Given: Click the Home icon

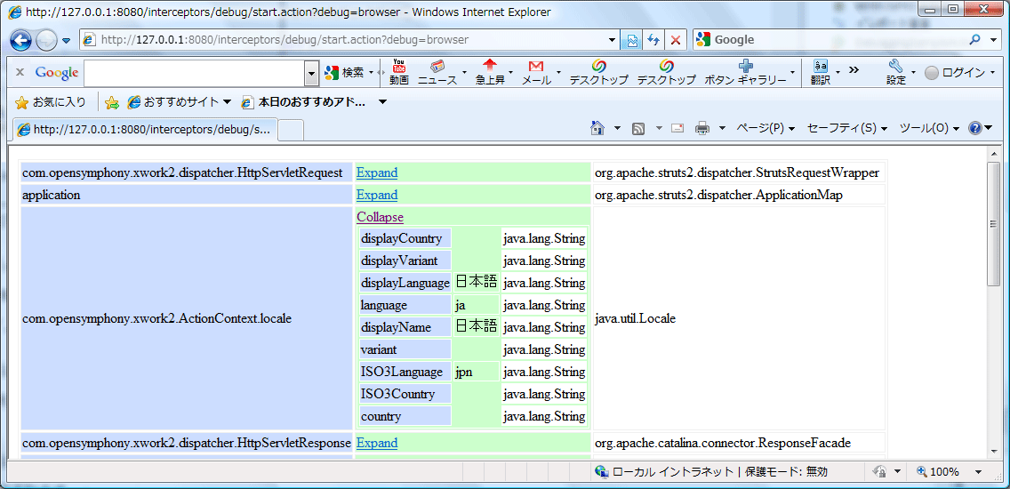Looking at the screenshot, I should pyautogui.click(x=597, y=128).
